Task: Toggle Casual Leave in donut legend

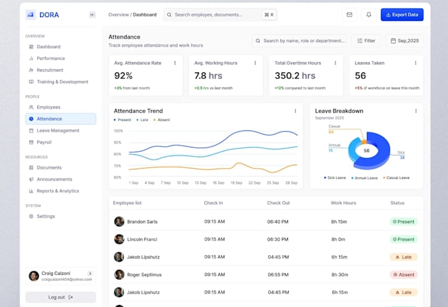Action: click(x=397, y=178)
